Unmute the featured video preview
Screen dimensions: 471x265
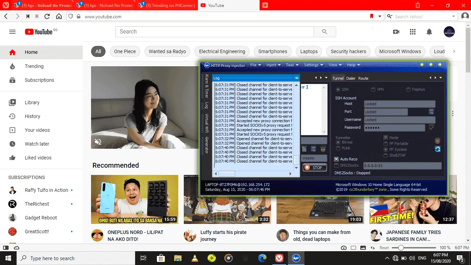[x=98, y=142]
